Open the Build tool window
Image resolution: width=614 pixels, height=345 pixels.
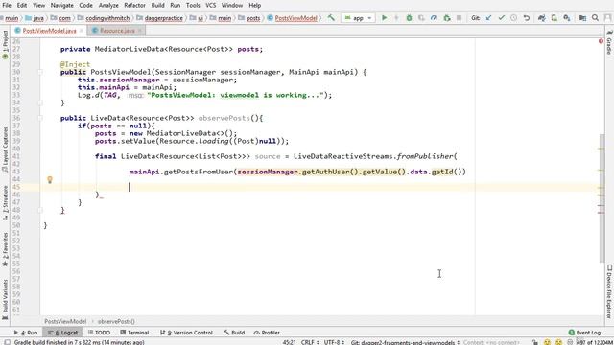click(234, 333)
